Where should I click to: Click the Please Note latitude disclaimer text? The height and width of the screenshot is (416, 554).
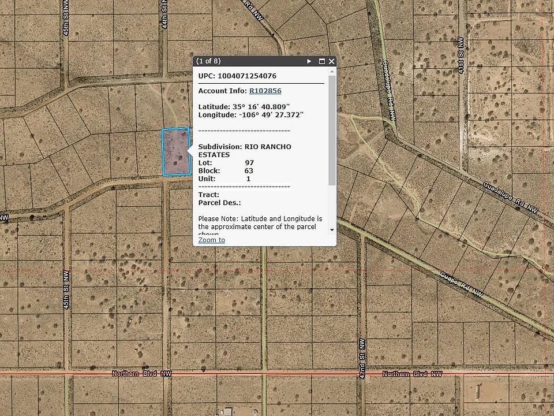(x=260, y=225)
